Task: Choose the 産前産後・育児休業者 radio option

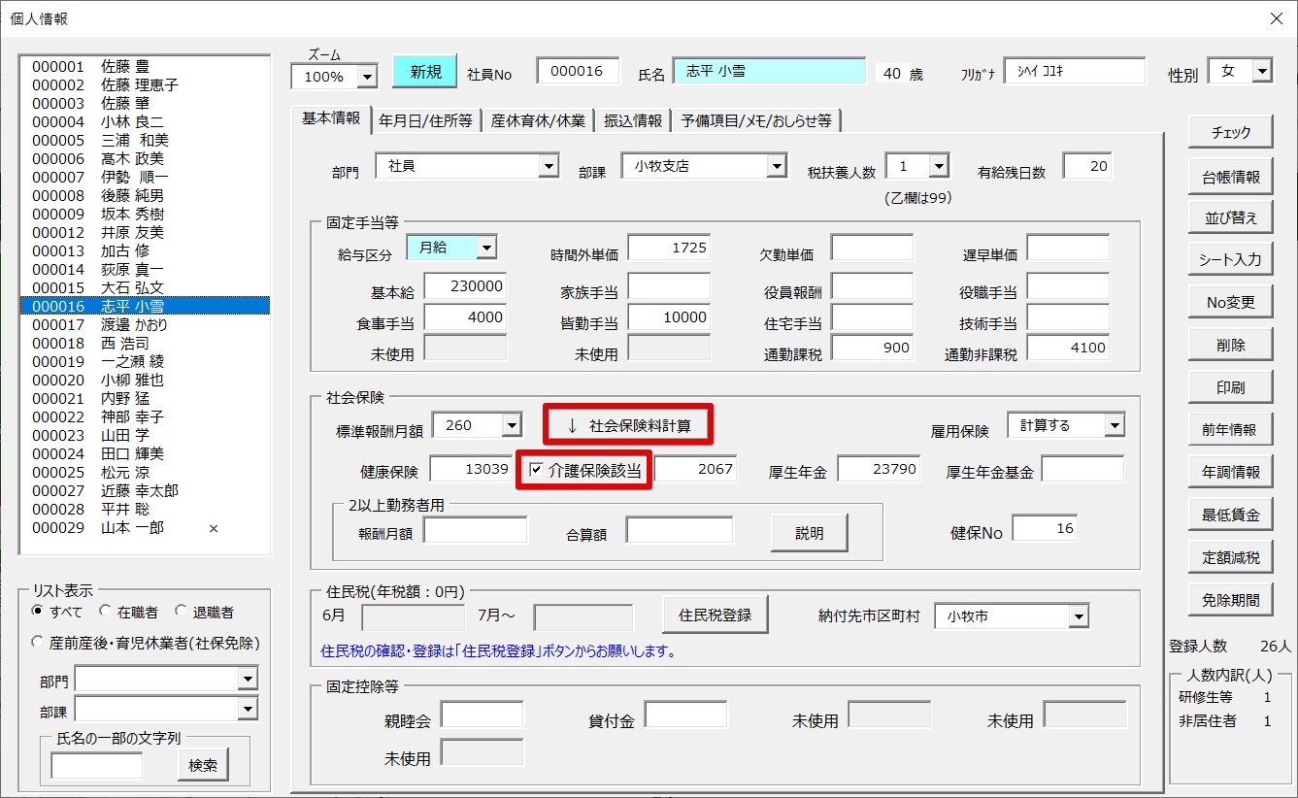Action: click(x=38, y=643)
